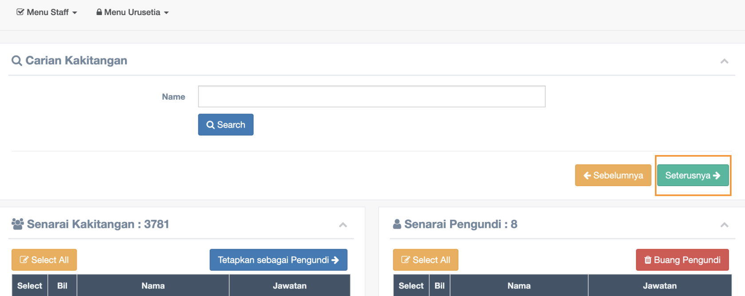
Task: Focus the Name search input field
Action: [372, 97]
